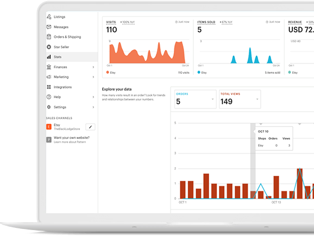
Task: Click the Integrations grid icon
Action: click(x=49, y=87)
